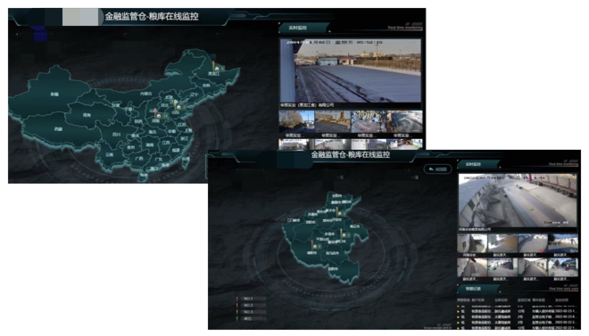Select Qinghai (青海) province on the China map
The width and height of the screenshot is (589, 336).
[87, 115]
